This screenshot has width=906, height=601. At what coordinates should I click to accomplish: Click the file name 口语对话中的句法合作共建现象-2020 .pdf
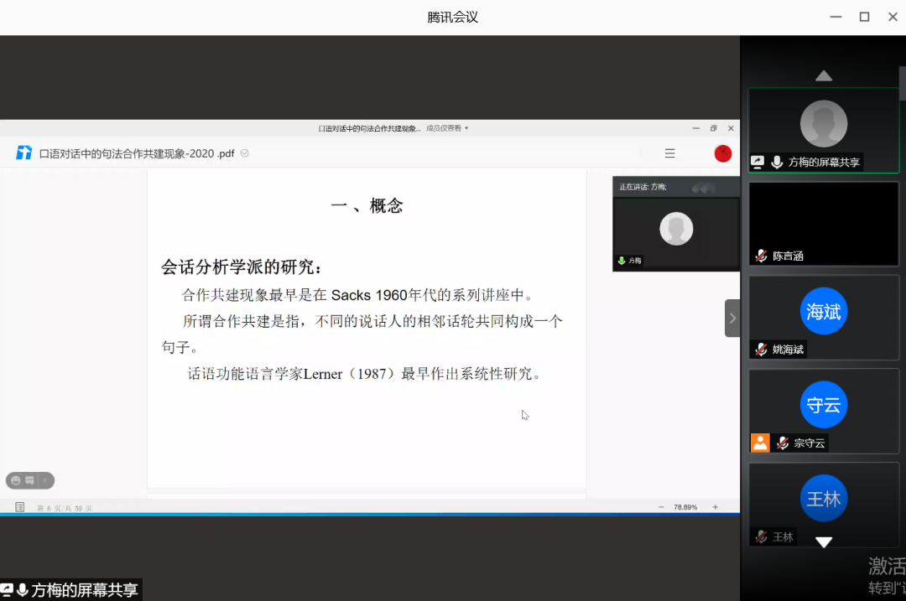pos(137,153)
